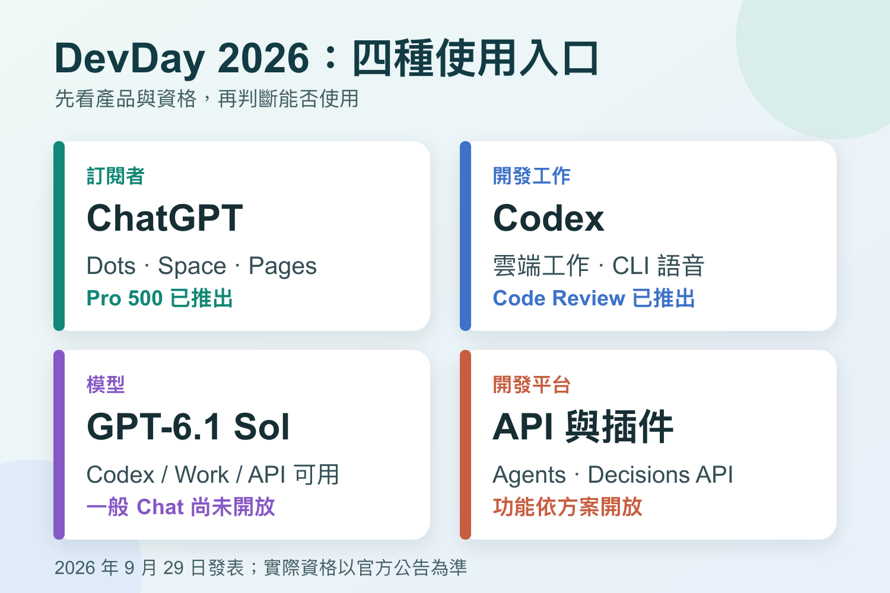Click the footer note '2026 年 9 月 29 日發表'

pyautogui.click(x=150, y=568)
